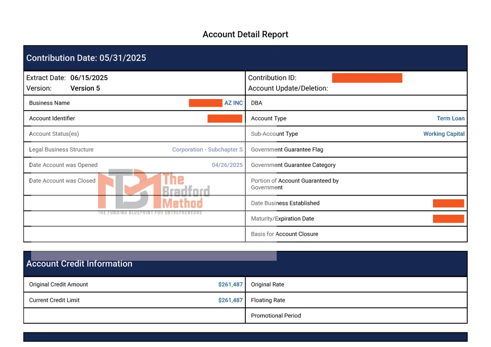Select the $261,487 Original Credit Amount value

click(x=231, y=285)
